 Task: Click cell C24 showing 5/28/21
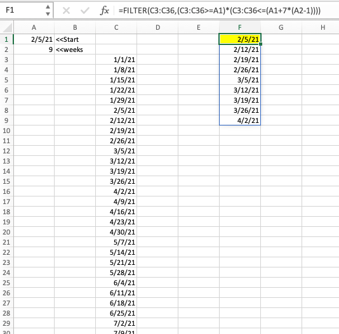116,273
